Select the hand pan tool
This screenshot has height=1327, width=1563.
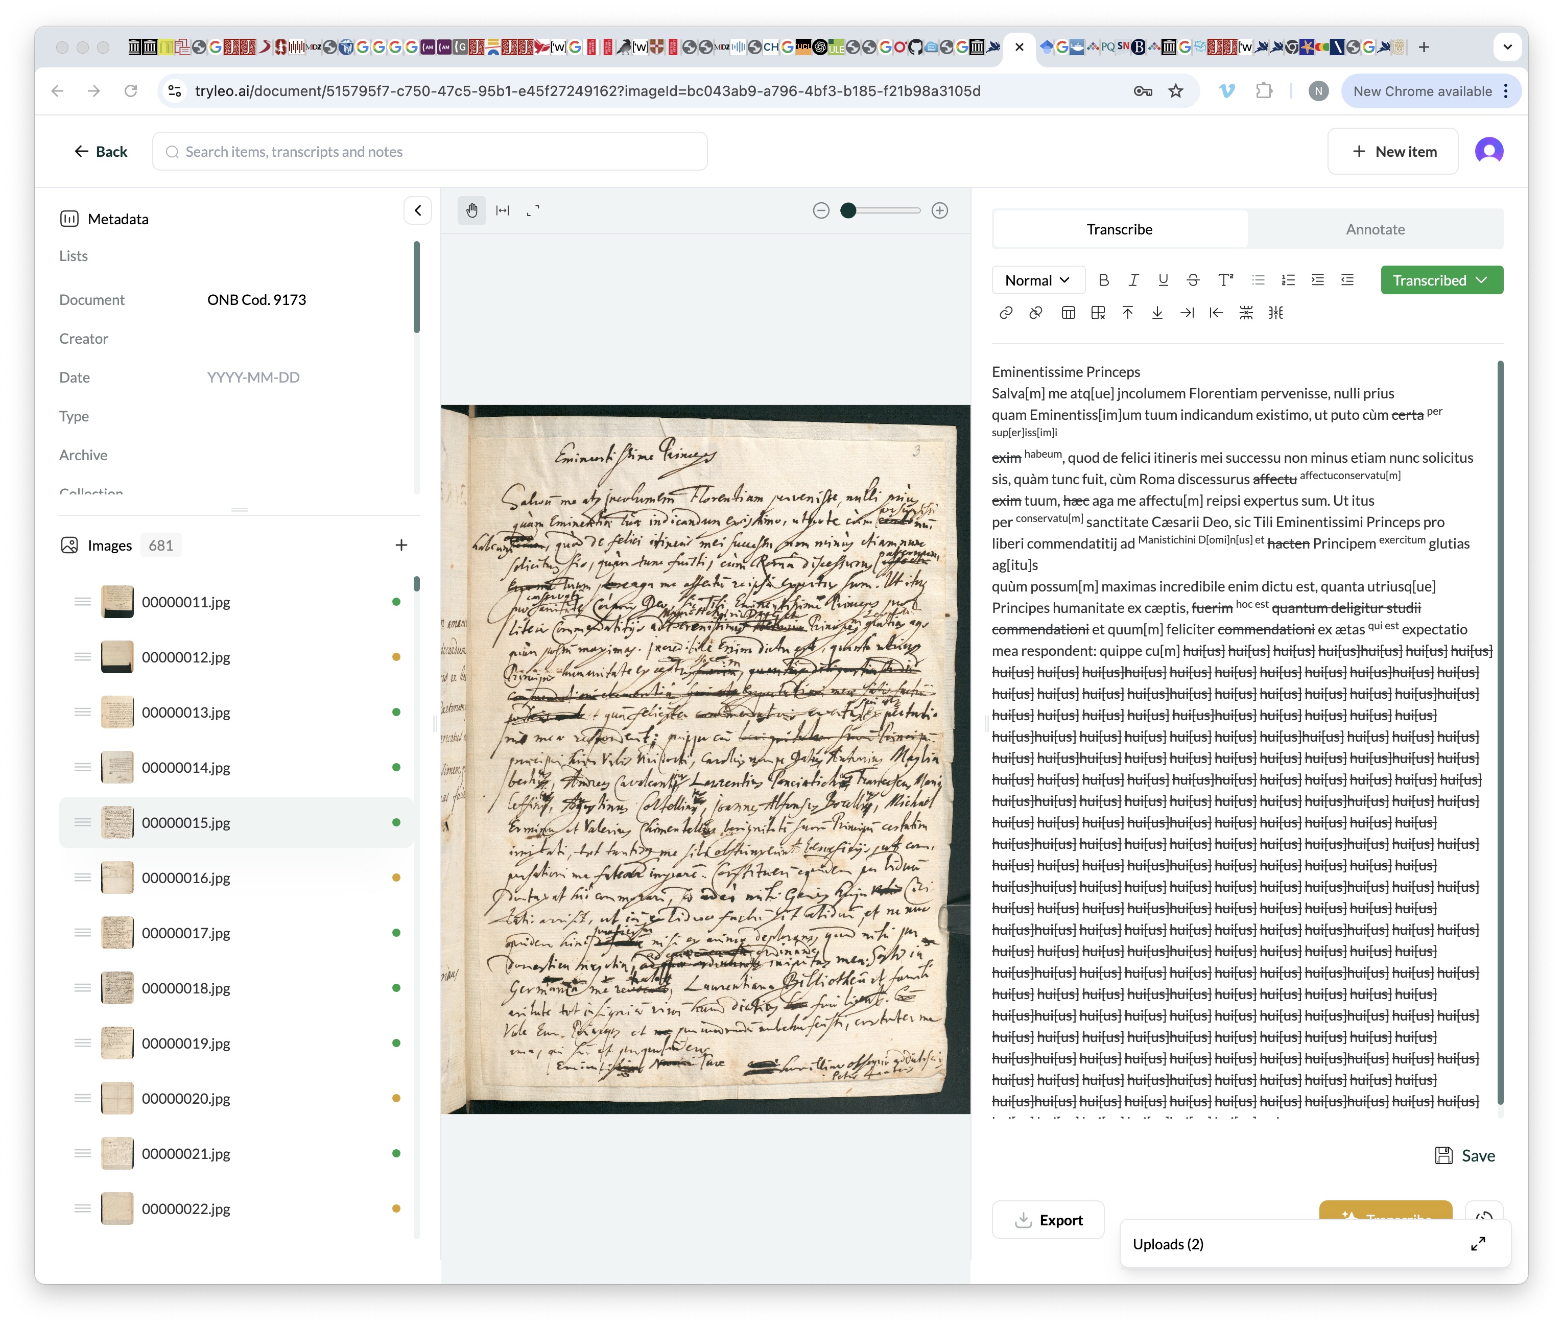pyautogui.click(x=471, y=210)
